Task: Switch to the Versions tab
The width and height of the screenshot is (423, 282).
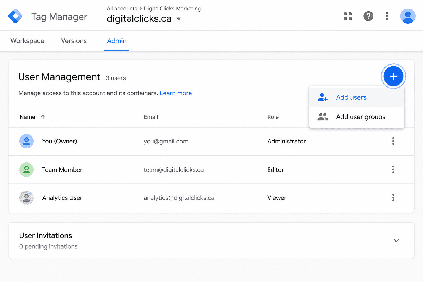Action: pos(74,41)
